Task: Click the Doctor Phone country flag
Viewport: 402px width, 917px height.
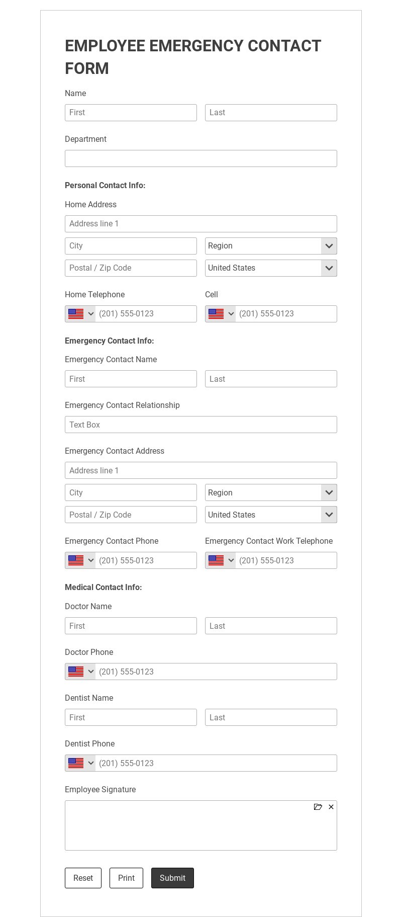Action: coord(76,672)
